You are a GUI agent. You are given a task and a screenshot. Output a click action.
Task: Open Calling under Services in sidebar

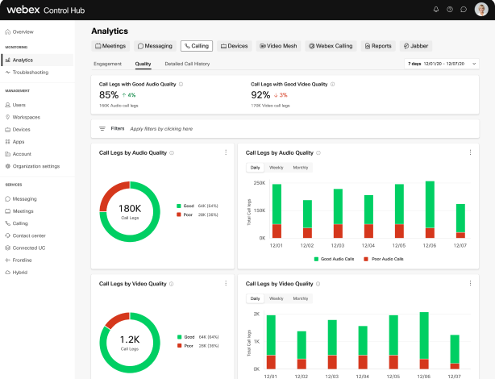click(x=16, y=223)
